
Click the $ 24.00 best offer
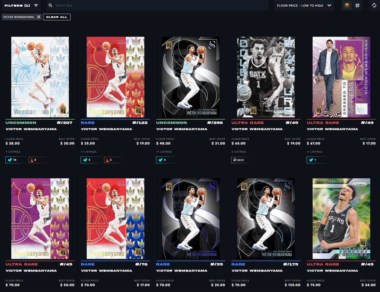[x=369, y=285]
